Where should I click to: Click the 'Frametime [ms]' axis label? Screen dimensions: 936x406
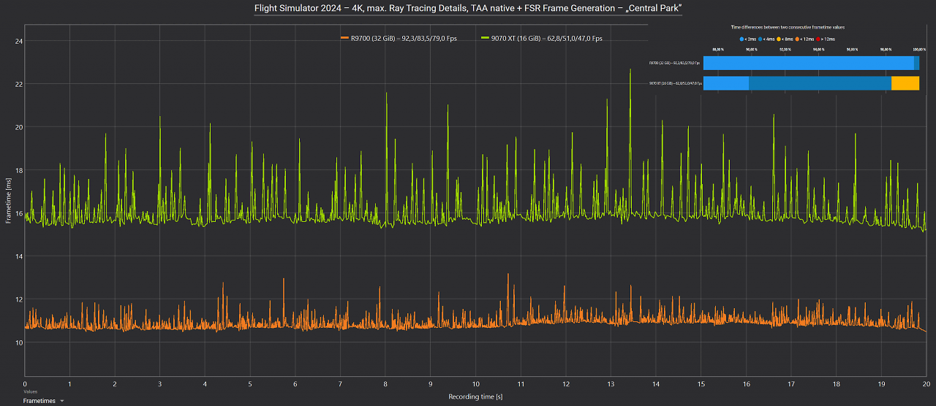(x=9, y=200)
